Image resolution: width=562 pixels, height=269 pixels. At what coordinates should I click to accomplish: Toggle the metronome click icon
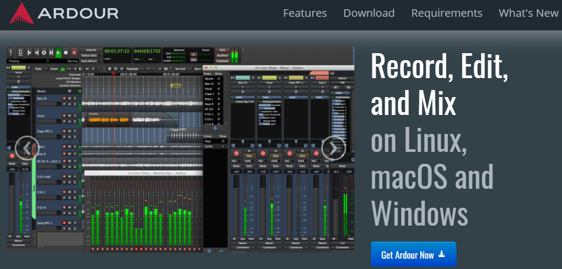pos(20,53)
